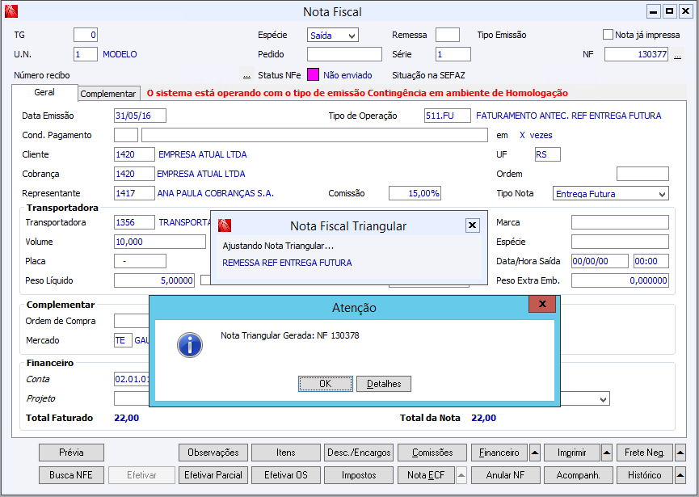
Task: Open the ellipsis lookup beside the NF number
Action: click(x=678, y=55)
